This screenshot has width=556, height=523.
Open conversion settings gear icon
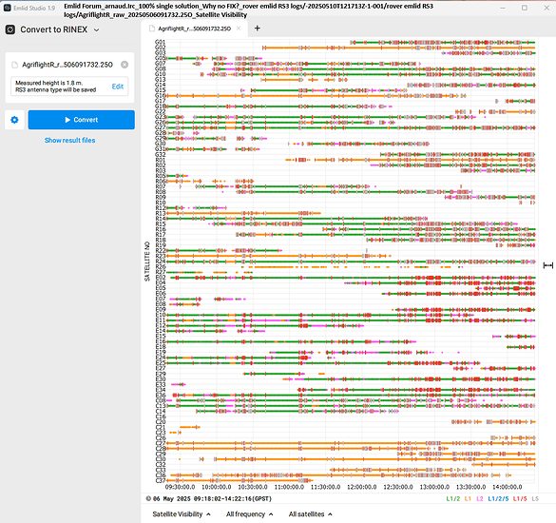point(14,120)
